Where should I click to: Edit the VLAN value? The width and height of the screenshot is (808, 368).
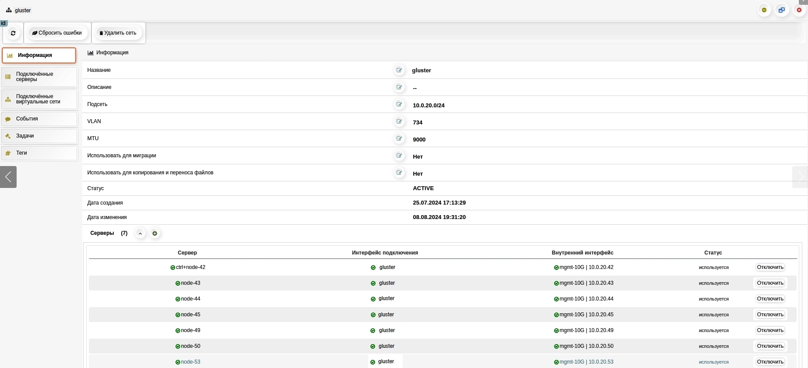click(x=399, y=121)
